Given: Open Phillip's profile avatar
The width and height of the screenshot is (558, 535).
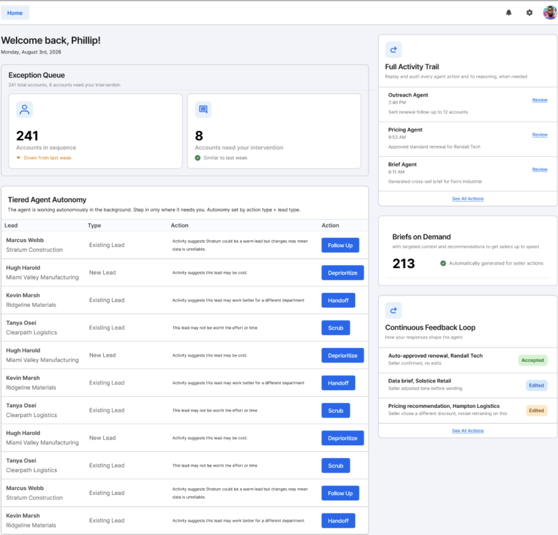Looking at the screenshot, I should point(550,13).
